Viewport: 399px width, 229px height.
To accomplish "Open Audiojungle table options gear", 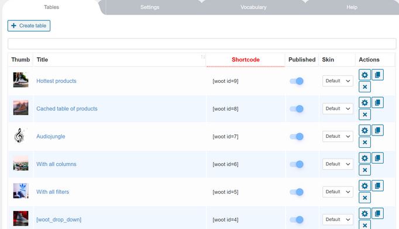I will 364,130.
